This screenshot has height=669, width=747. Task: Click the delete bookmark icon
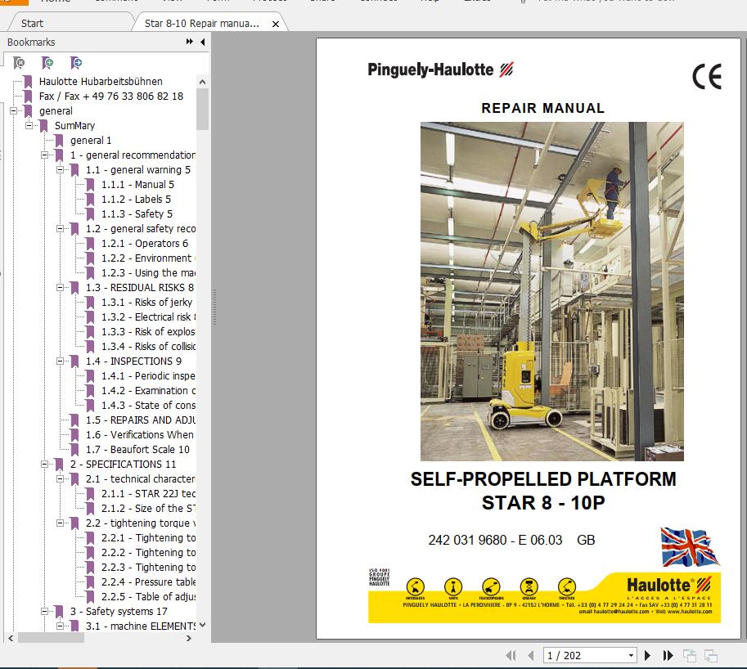pos(19,63)
